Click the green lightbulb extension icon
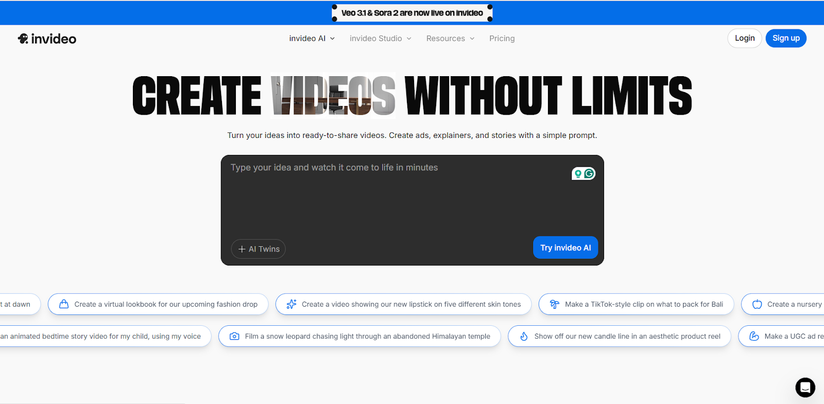This screenshot has height=404, width=824. coord(578,174)
